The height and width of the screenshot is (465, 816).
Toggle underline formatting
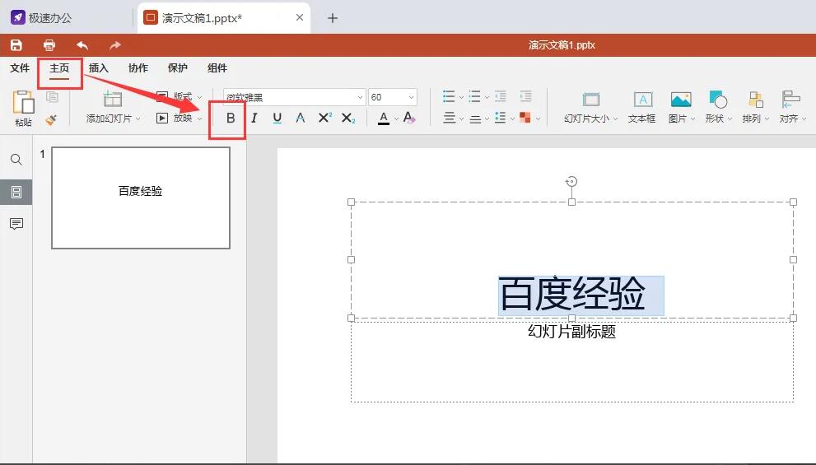(x=277, y=118)
